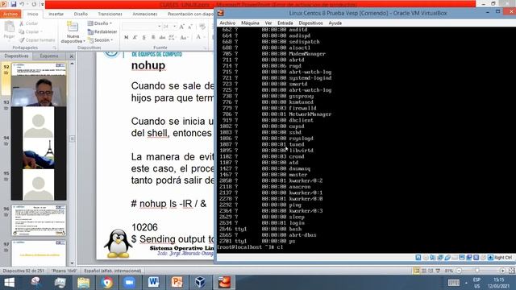
Task: Open the Archivo tab in PowerPoint
Action: click(10, 14)
